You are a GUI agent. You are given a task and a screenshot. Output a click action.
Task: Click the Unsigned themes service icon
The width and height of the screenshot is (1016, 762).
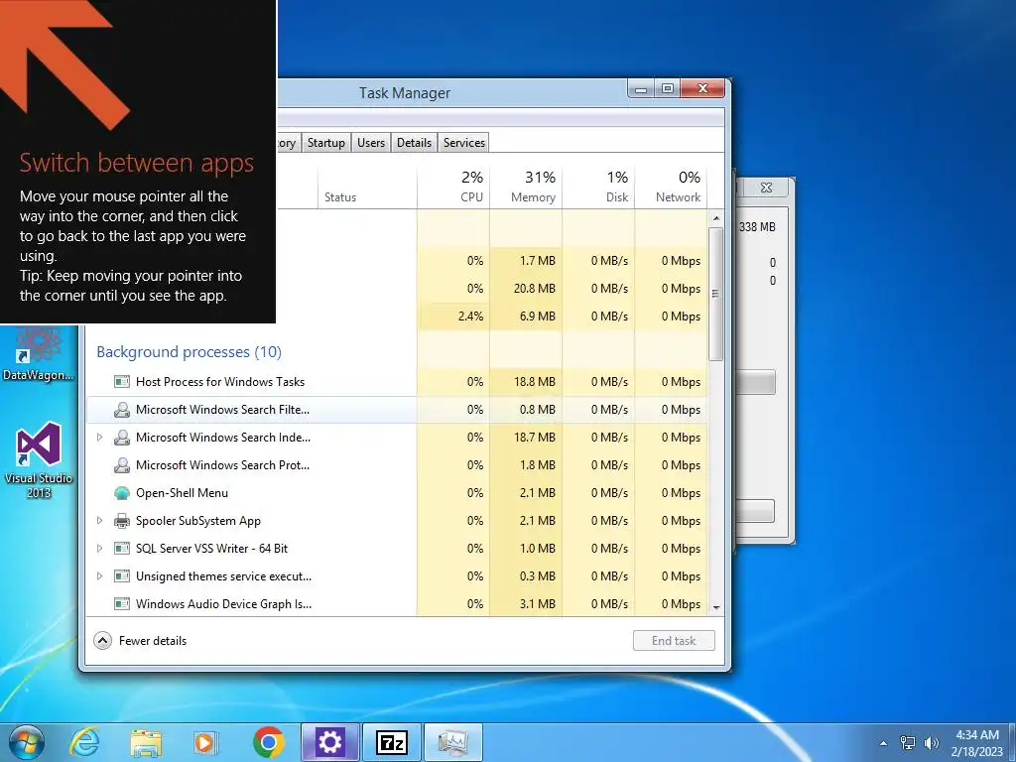(x=122, y=576)
